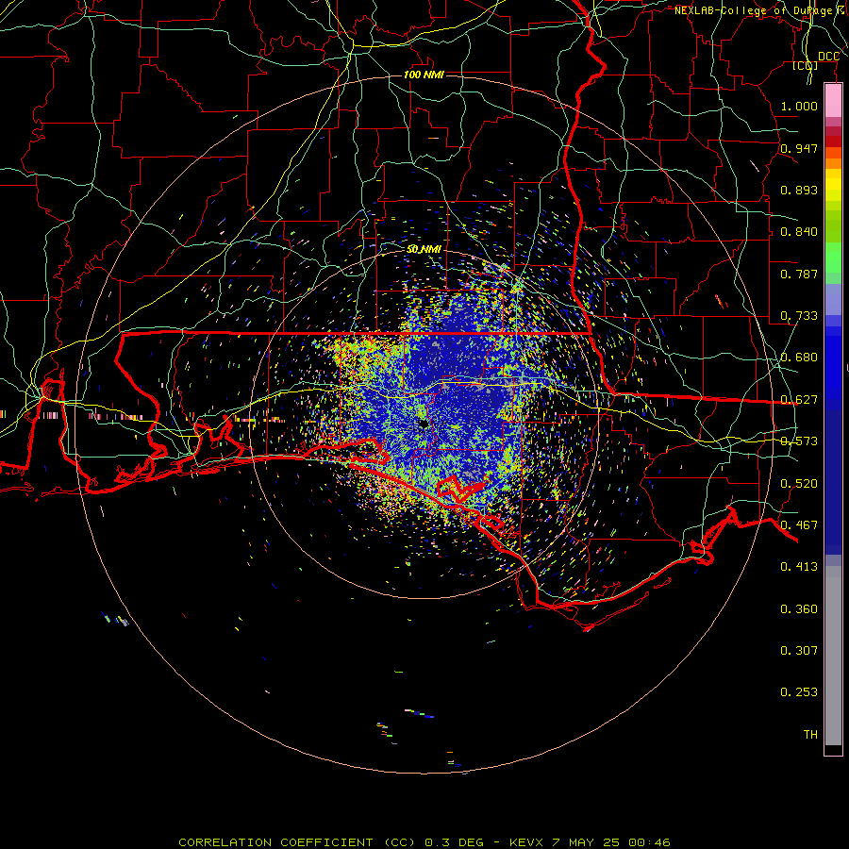Click the 100 NMI range ring label
849x849 pixels.
[x=424, y=75]
